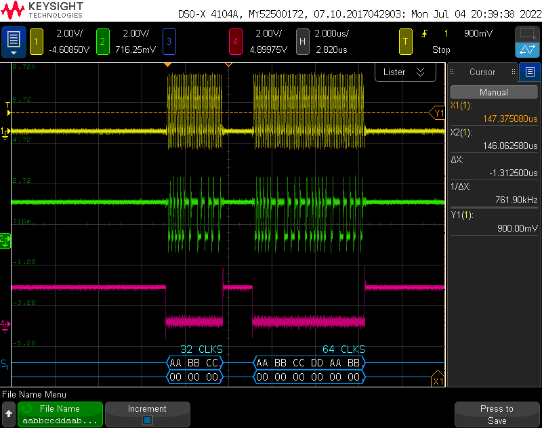542x428 pixels.
Task: Click the Y1 cursor marker
Action: (x=437, y=113)
